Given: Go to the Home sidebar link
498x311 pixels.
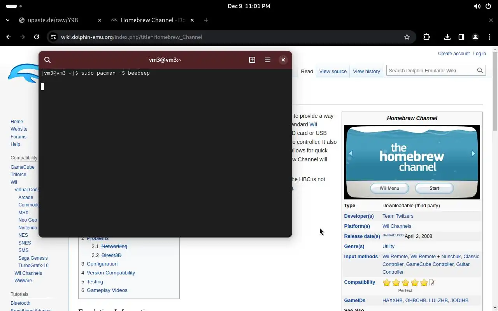Looking at the screenshot, I should (17, 122).
